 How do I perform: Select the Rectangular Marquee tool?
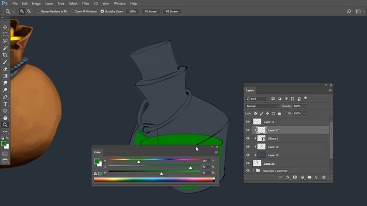tap(5, 34)
